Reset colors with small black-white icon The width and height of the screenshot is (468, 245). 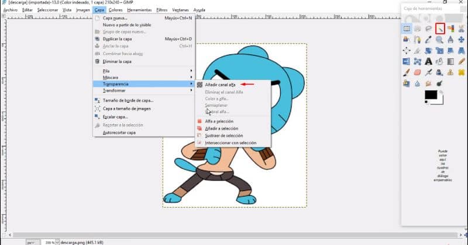click(426, 102)
